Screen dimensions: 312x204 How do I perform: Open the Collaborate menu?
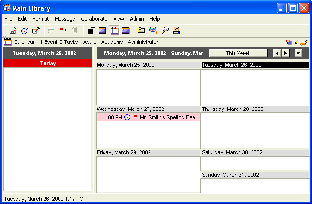[94, 19]
